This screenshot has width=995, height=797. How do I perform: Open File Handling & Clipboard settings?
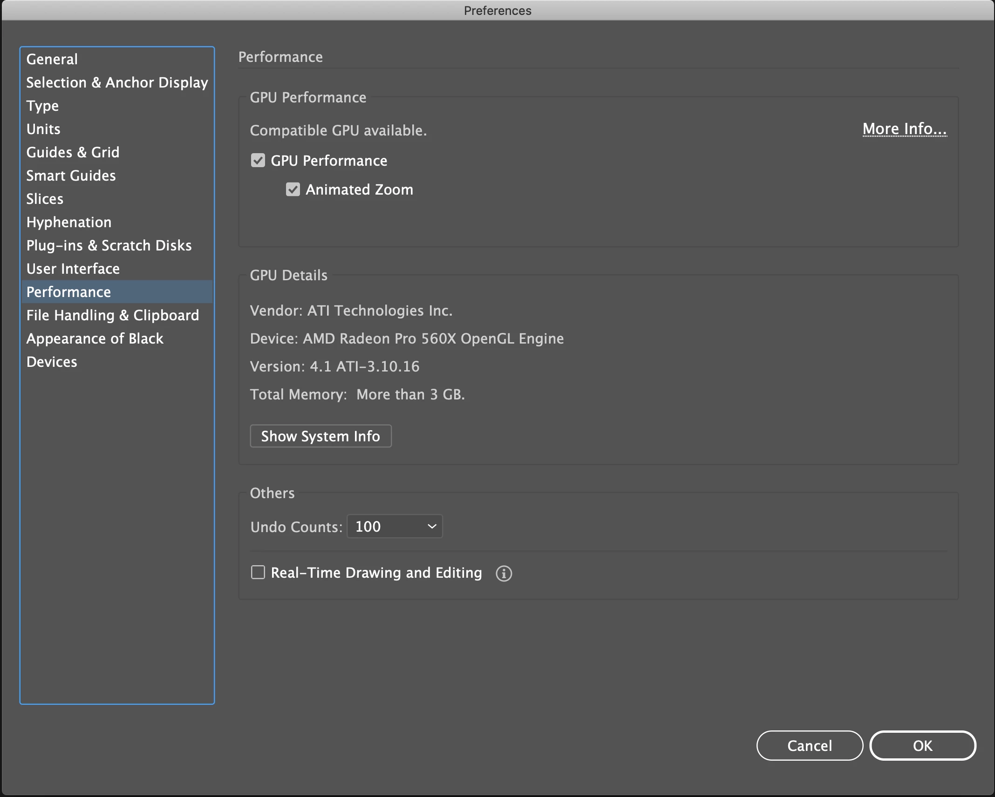113,315
